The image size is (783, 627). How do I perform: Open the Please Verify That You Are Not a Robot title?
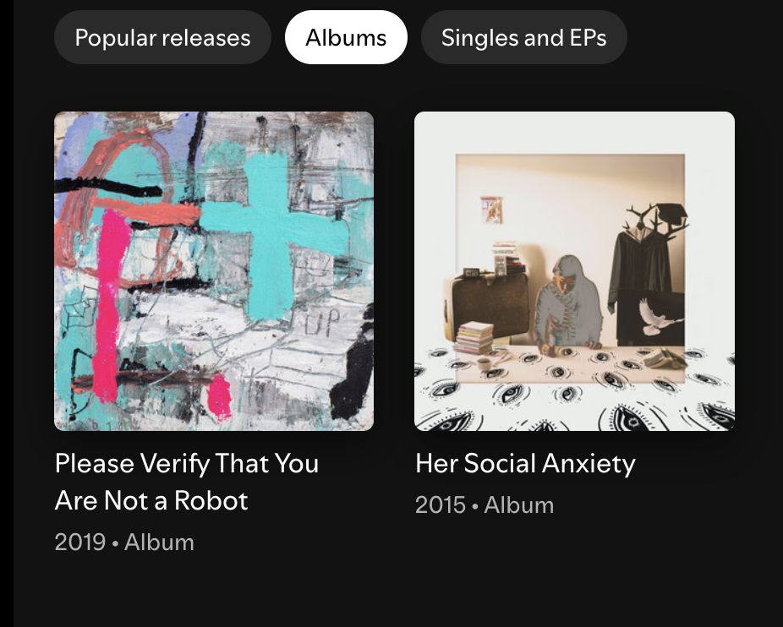187,482
